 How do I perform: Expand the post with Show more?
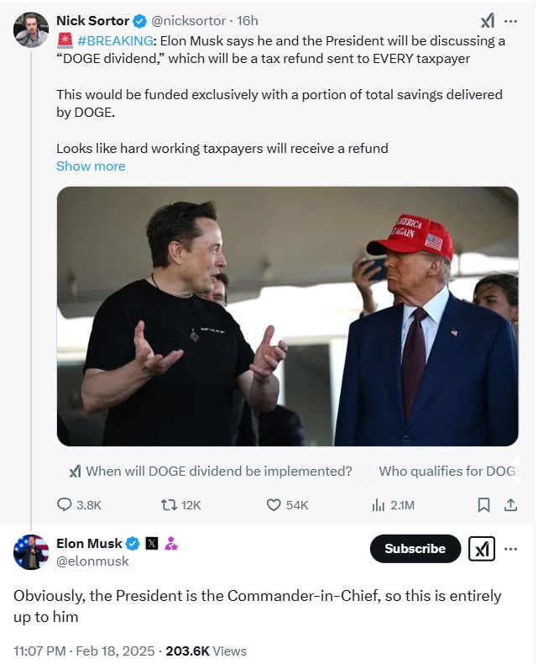coord(91,166)
